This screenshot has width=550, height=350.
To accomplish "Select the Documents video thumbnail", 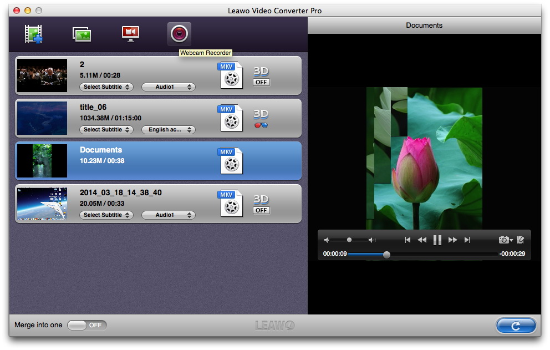I will (42, 161).
